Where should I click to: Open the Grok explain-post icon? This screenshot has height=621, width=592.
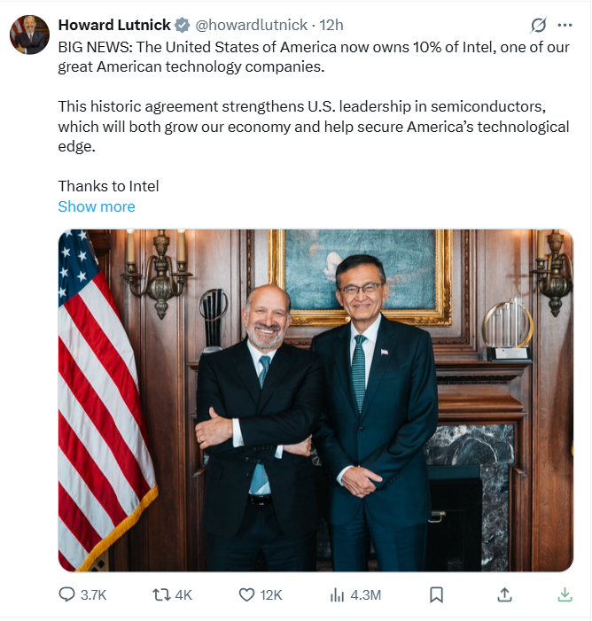point(539,25)
